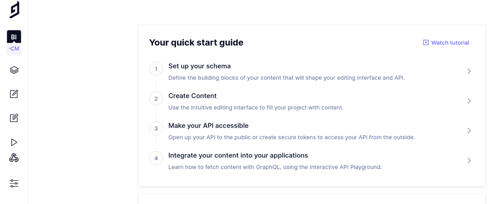The width and height of the screenshot is (496, 204).
Task: Open Assets via the paperclip icon
Action: pos(14,118)
